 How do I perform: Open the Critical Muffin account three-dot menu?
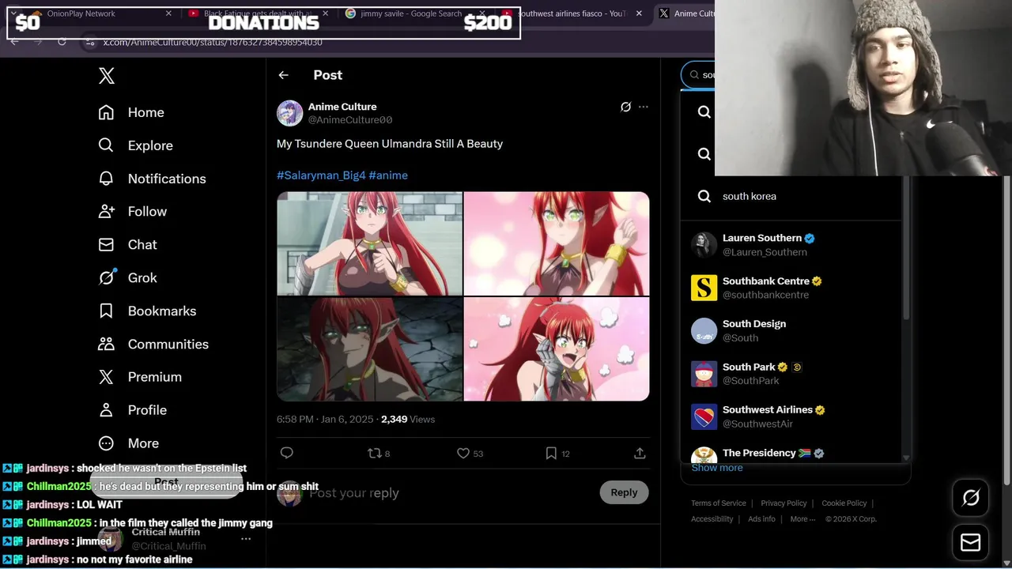tap(246, 539)
